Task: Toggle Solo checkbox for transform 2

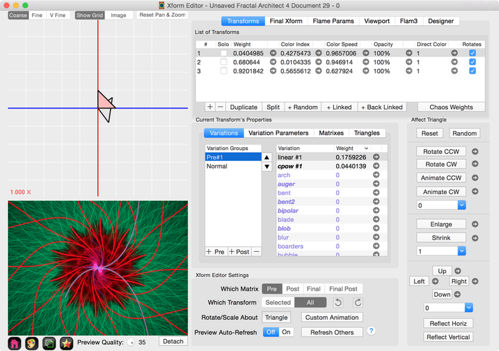Action: [224, 62]
